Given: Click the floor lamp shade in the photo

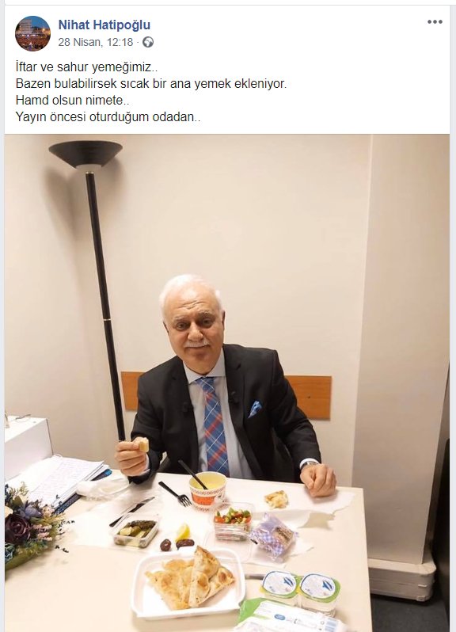Looking at the screenshot, I should 85,154.
